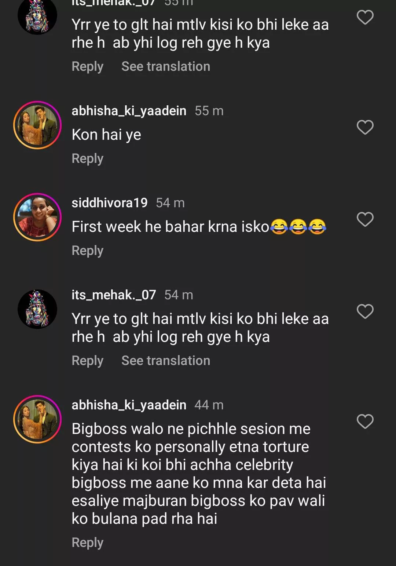
Task: Open abhisha_ki_yaadein username on the 55 m comment
Action: 129,111
